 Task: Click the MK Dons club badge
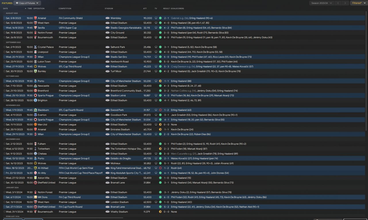[35, 197]
